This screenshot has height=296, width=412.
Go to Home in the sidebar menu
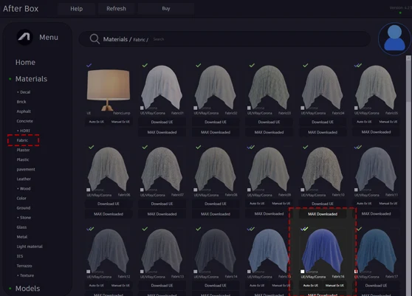point(25,62)
